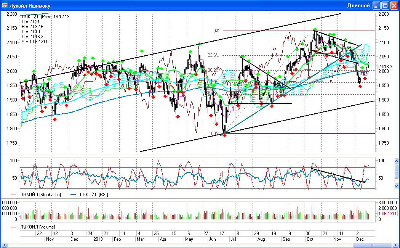Image resolution: width=400 pixels, height=248 pixels.
Task: Click the H = 2 032,6 high value
Action: 32,27
